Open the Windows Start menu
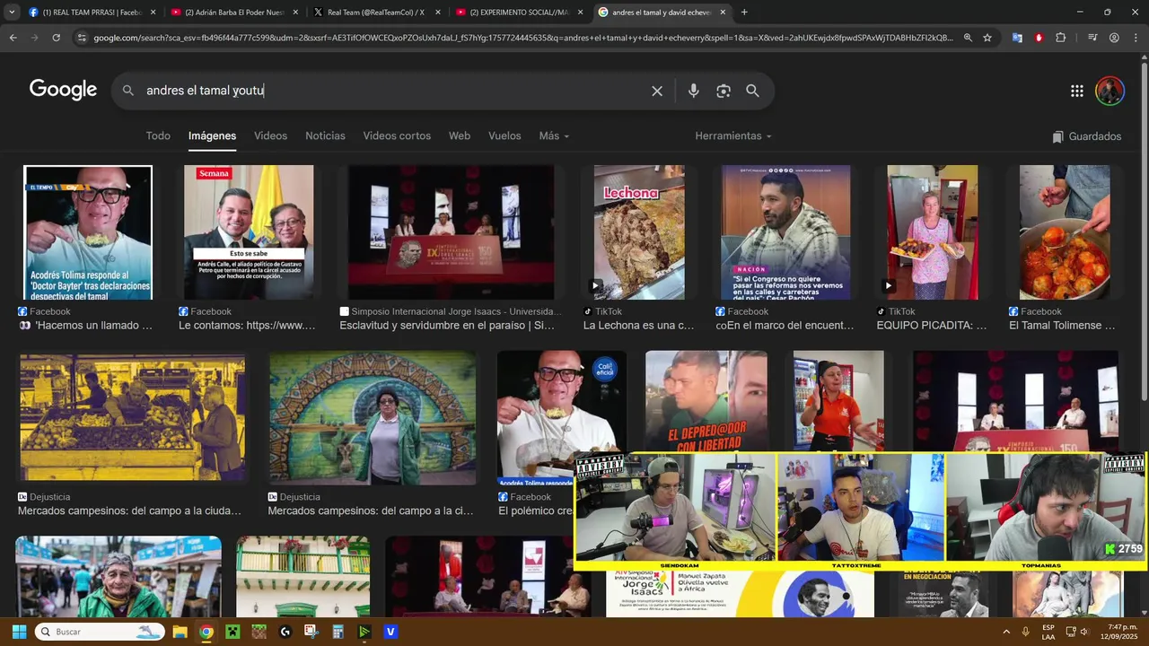 (19, 632)
